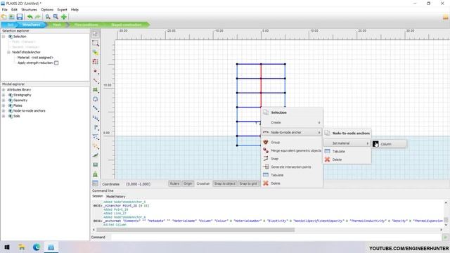
Task: Select the Create line tool
Action: click(96, 81)
